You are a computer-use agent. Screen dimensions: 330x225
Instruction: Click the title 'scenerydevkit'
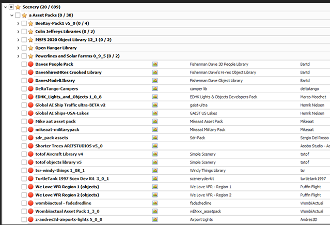[x=202, y=179]
